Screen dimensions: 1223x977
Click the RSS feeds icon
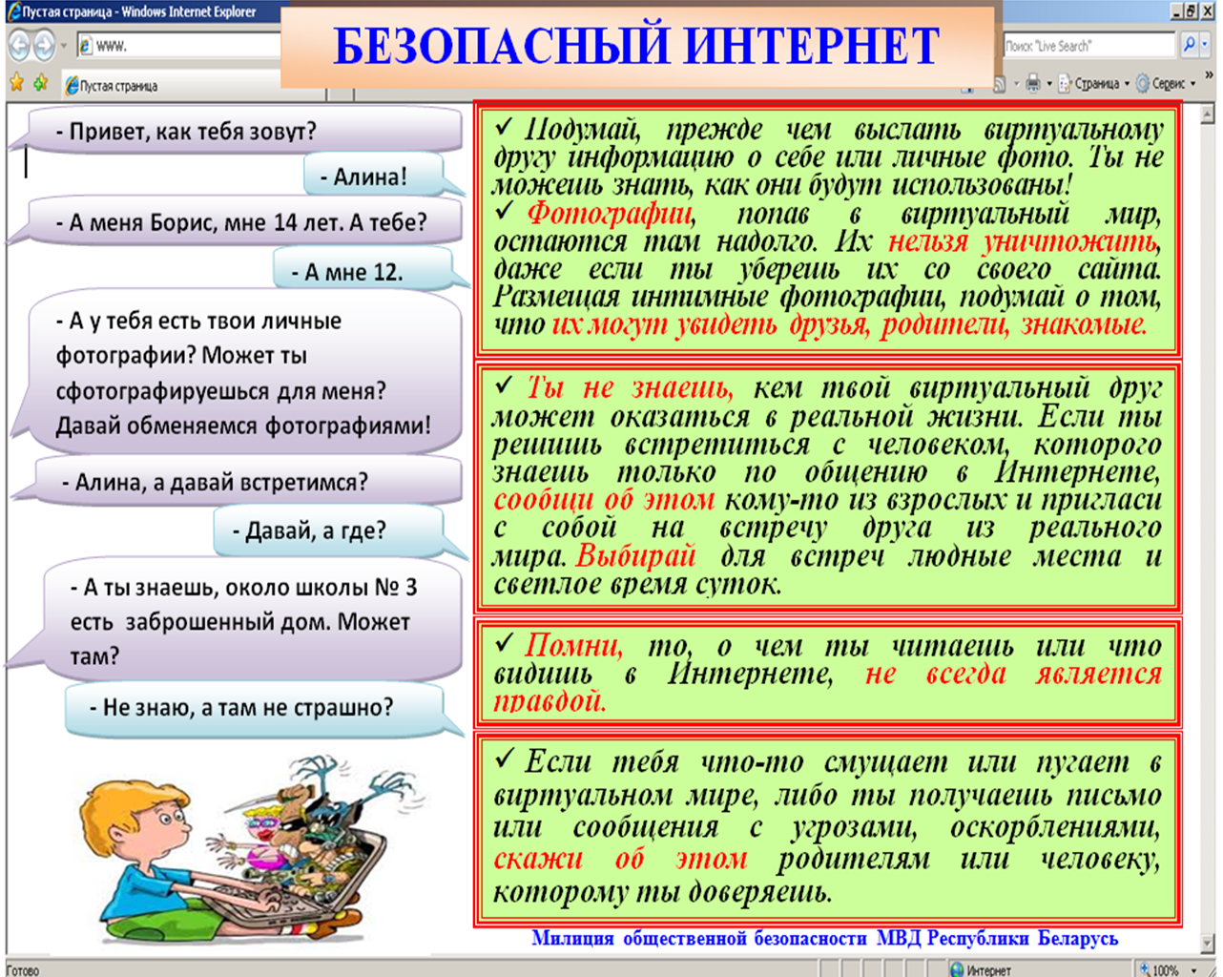pos(1000,84)
